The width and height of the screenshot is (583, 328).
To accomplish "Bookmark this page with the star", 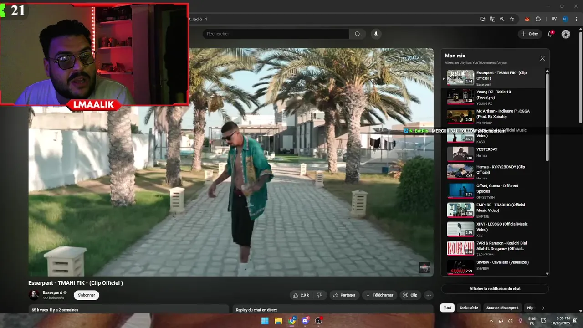I will tap(512, 19).
